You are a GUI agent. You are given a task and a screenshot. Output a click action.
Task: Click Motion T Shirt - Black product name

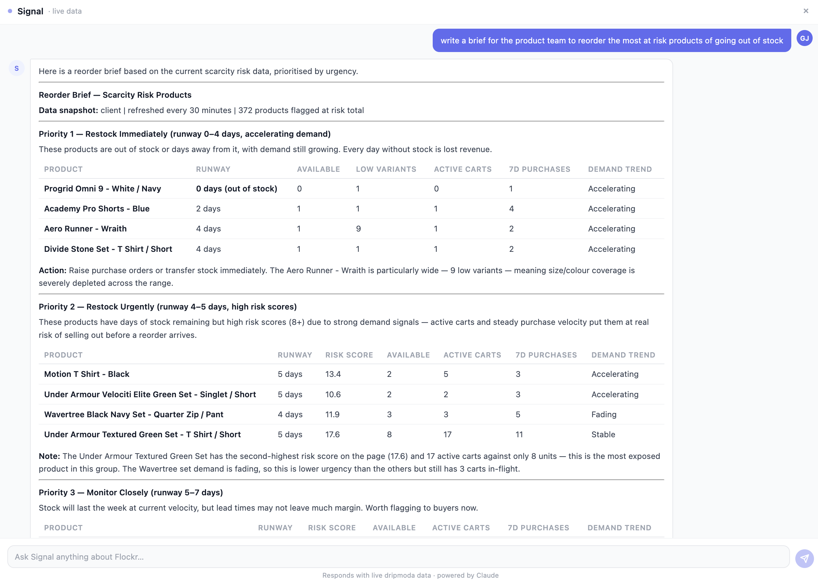pos(87,374)
